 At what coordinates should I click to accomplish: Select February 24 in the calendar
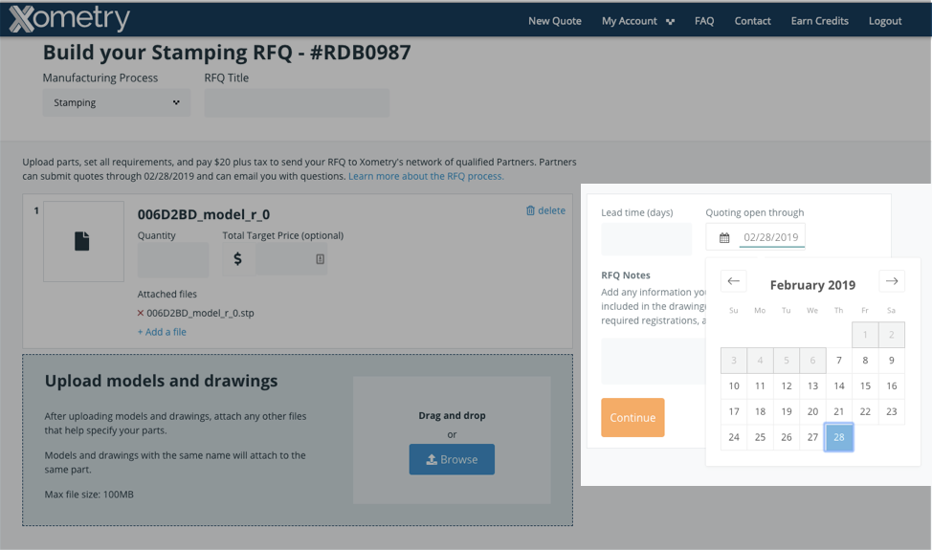tap(734, 437)
